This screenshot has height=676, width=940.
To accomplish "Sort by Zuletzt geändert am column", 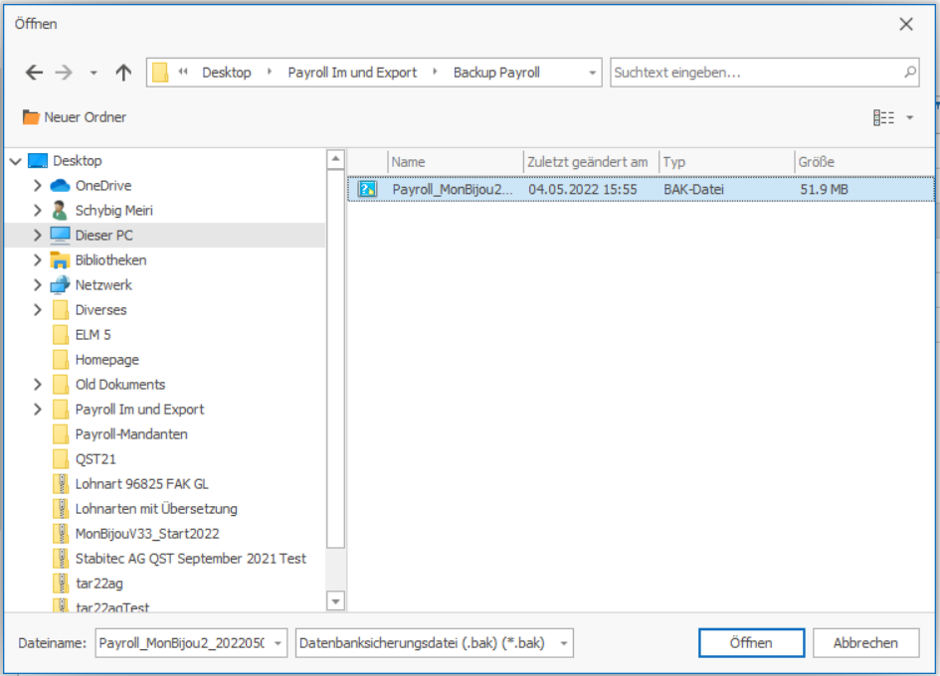I will [589, 162].
